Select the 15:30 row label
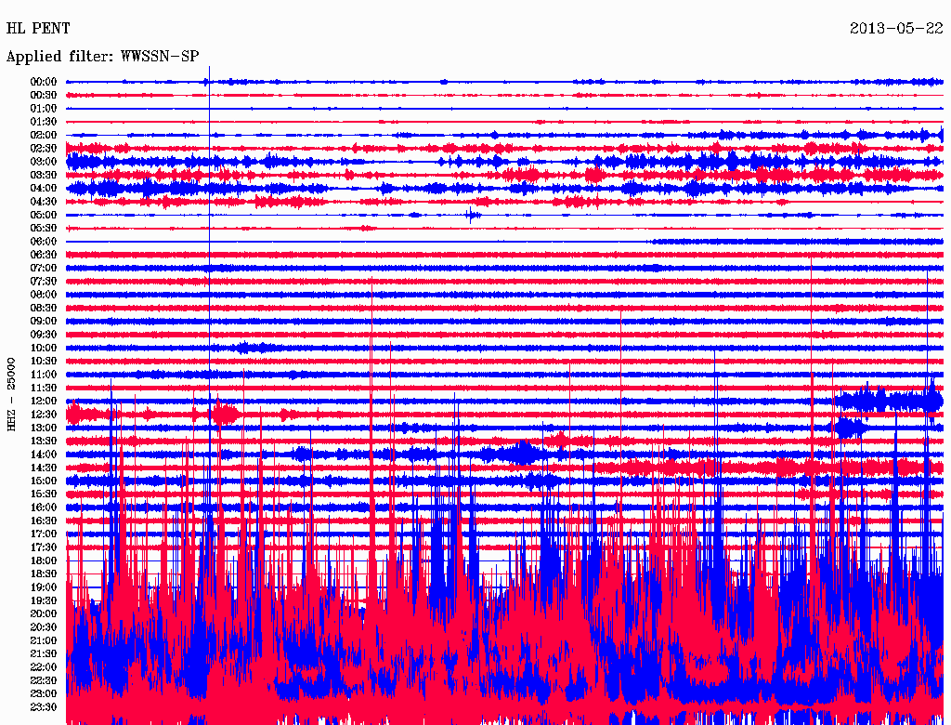This screenshot has width=951, height=725. coord(44,494)
